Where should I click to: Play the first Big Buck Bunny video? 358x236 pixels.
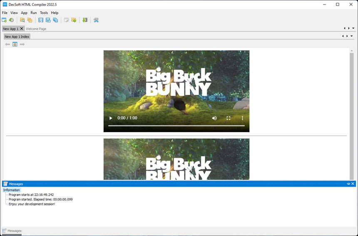(111, 118)
